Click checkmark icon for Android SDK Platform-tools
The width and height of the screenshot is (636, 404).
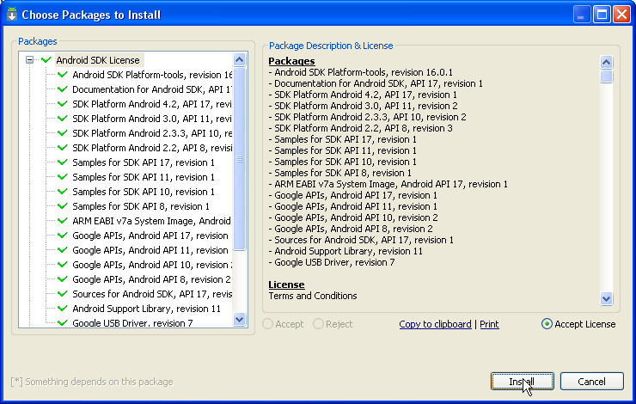click(63, 75)
